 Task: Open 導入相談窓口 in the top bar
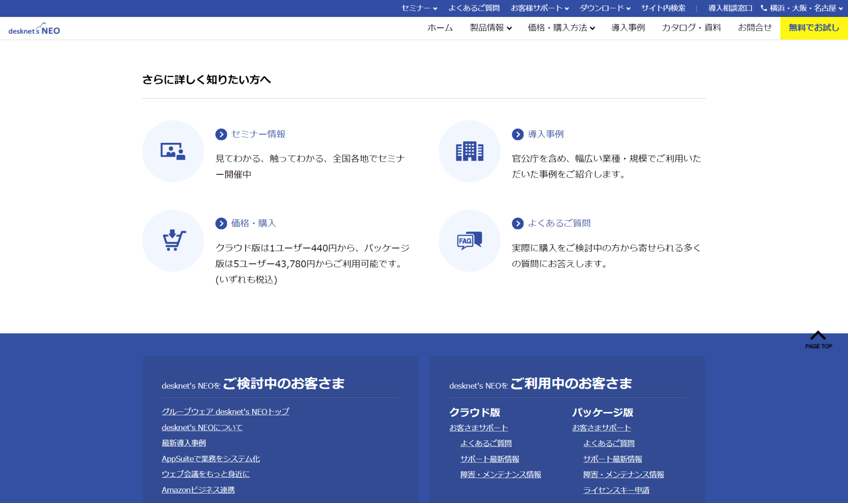(x=730, y=8)
